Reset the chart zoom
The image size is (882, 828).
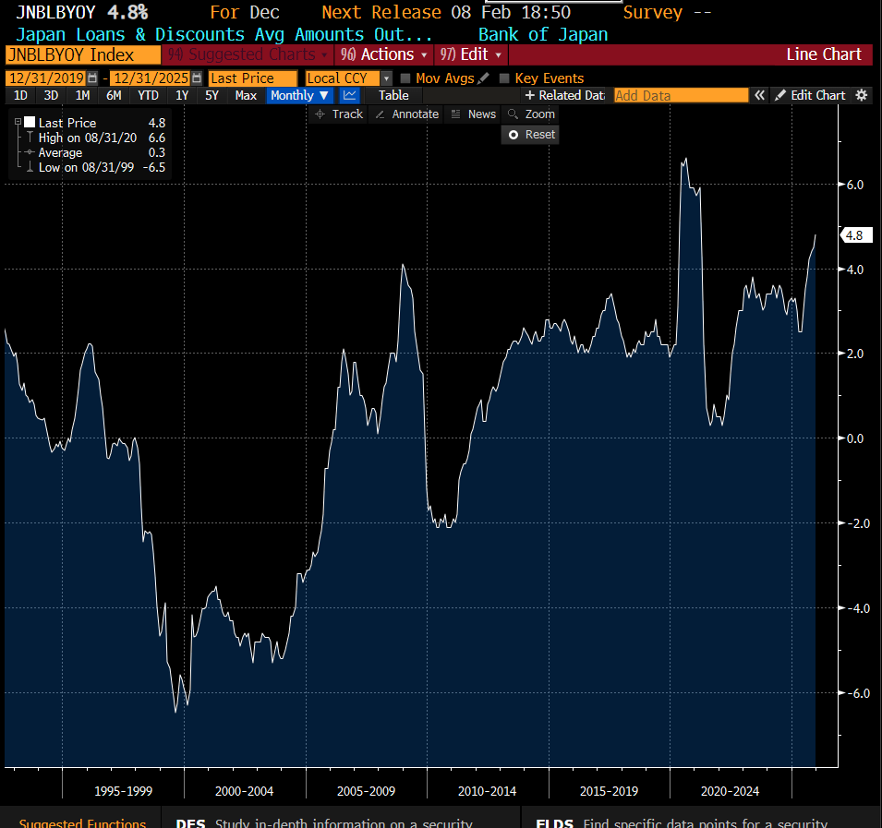(531, 135)
